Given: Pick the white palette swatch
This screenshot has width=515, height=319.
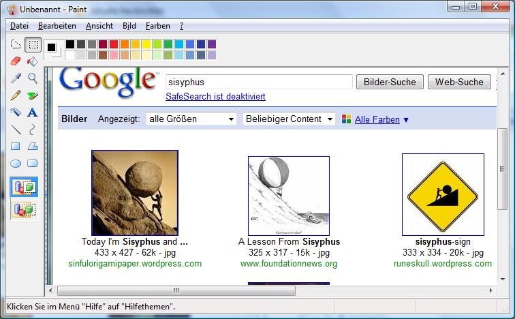Looking at the screenshot, I should coord(70,55).
